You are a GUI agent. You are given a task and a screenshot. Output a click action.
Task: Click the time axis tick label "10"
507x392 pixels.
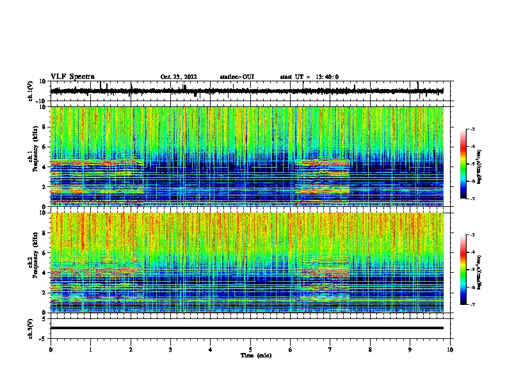(450, 350)
